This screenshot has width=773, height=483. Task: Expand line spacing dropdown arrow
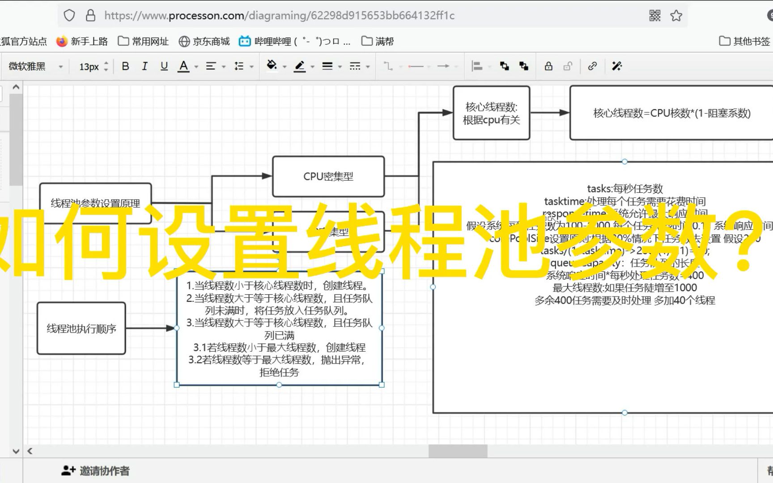tap(251, 67)
